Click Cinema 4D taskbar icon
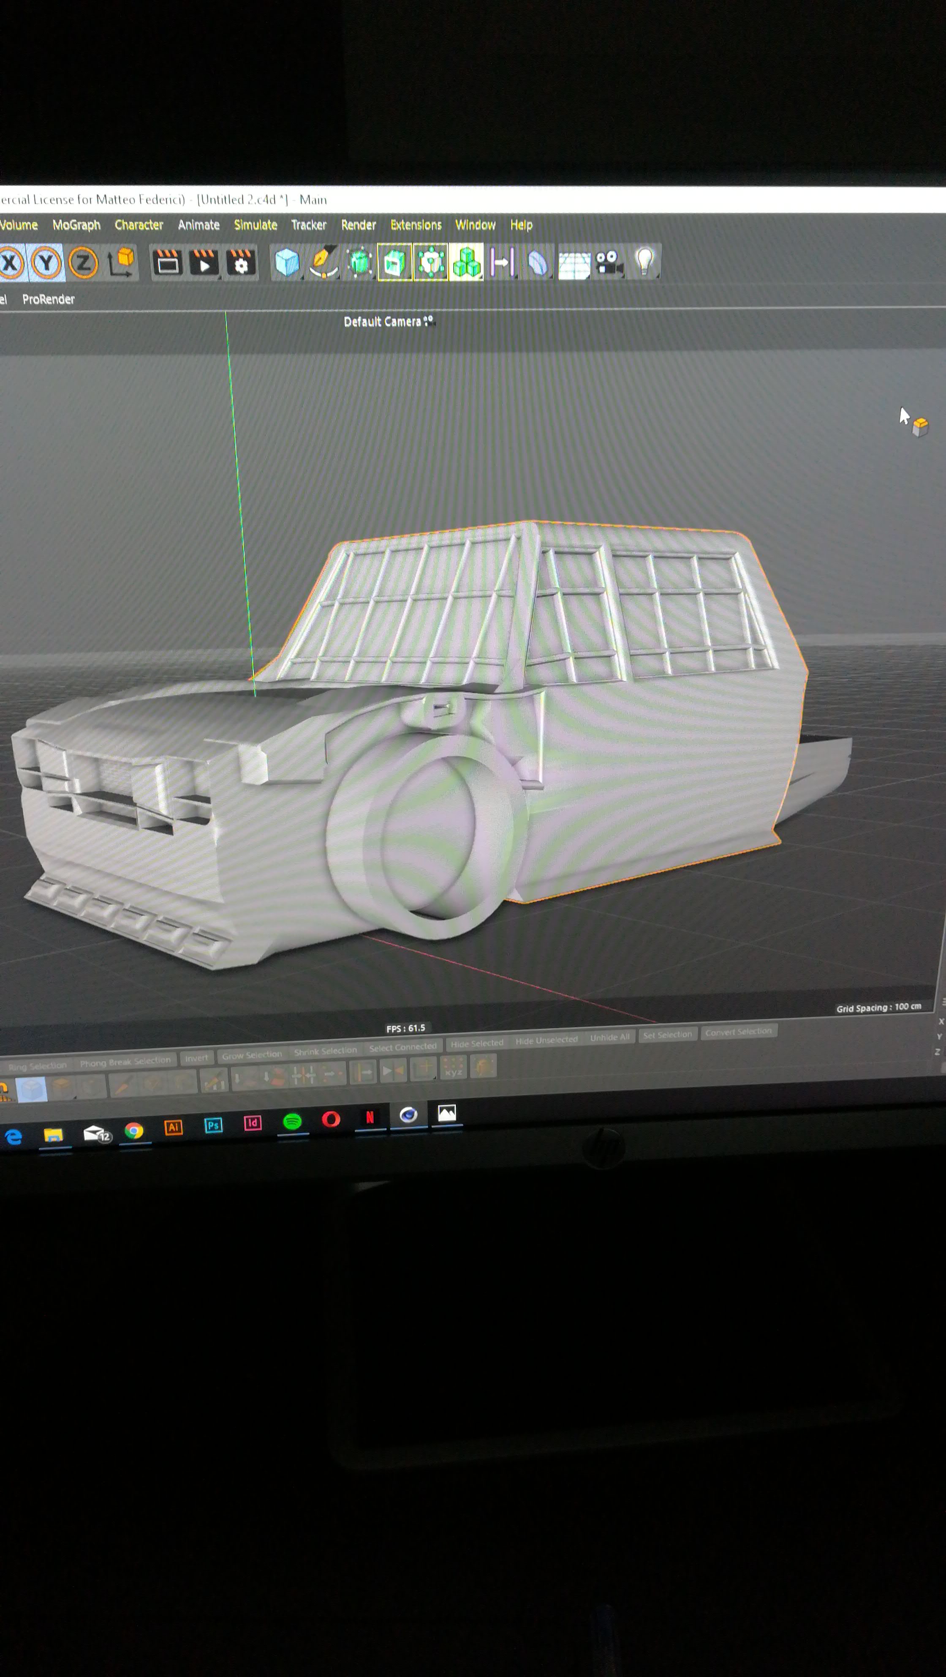This screenshot has height=1677, width=946. tap(408, 1115)
